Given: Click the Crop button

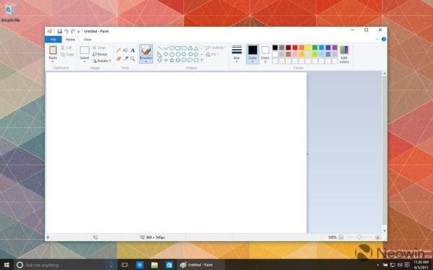Looking at the screenshot, I should point(99,48).
